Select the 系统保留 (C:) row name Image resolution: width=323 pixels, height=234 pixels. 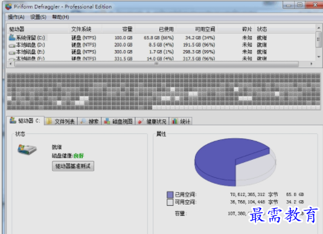click(30, 38)
